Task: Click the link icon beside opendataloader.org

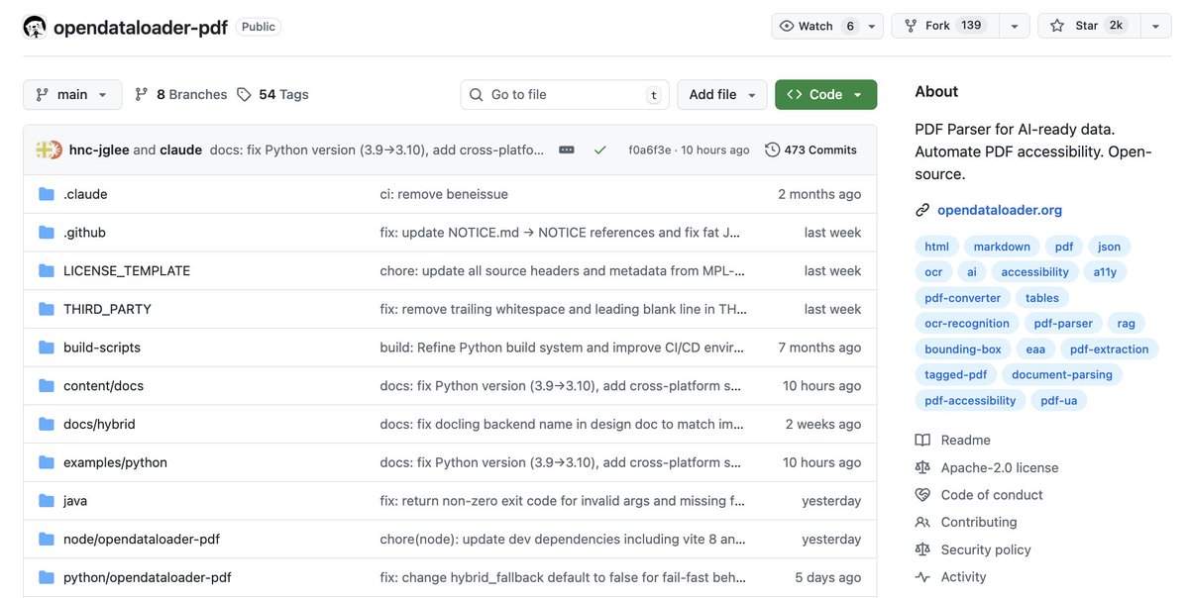Action: 922,210
